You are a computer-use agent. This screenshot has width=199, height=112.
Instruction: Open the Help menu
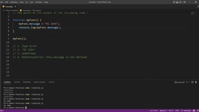46,2
